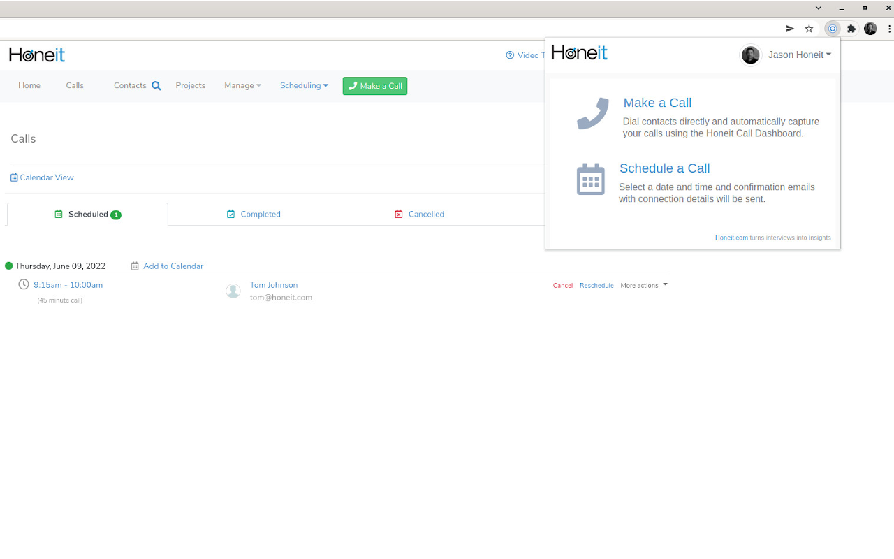Expand the Manage dropdown menu

242,85
